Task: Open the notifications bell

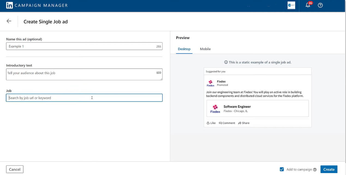Action: pos(308,5)
